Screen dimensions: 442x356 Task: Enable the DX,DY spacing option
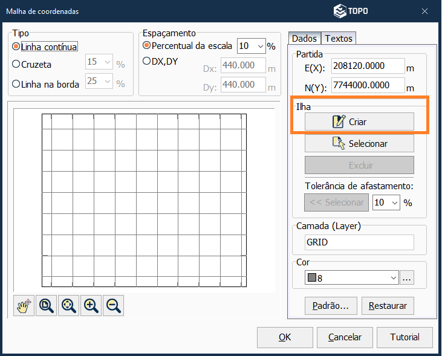[x=146, y=61]
